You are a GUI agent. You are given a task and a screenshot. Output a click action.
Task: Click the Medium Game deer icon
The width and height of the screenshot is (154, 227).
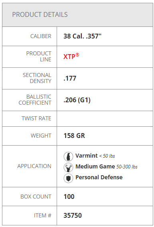coord(68,167)
